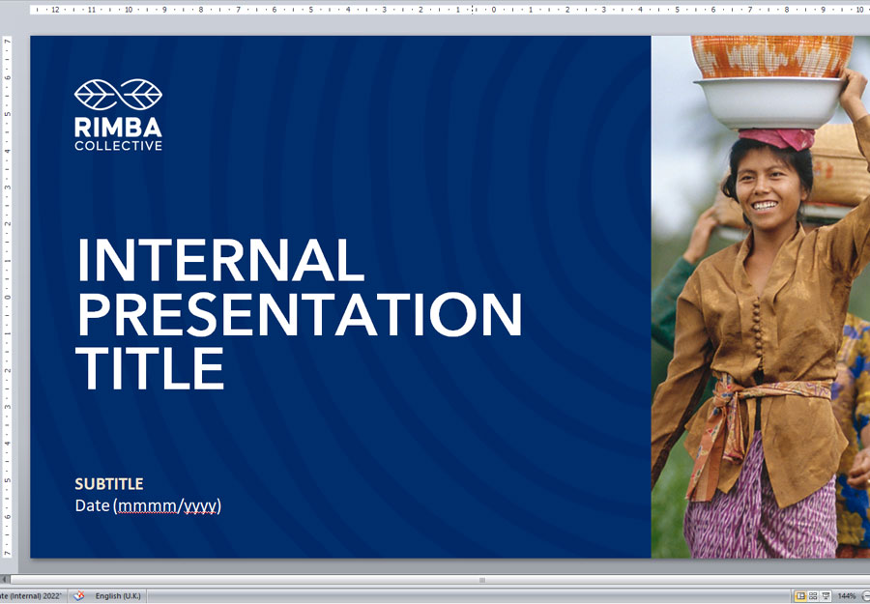The width and height of the screenshot is (870, 604).
Task: Click the vertical ruler on left
Action: (7, 297)
